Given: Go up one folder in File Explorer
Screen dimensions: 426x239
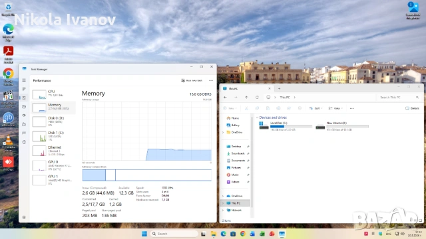Looking at the screenshot, I should coord(246,98).
